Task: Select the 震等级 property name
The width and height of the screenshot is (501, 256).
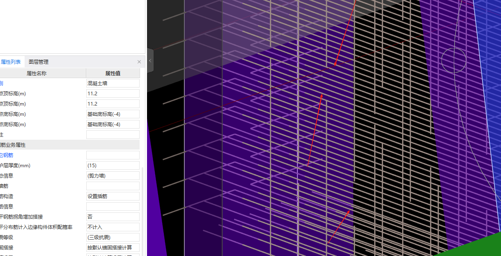Action: tap(7, 237)
